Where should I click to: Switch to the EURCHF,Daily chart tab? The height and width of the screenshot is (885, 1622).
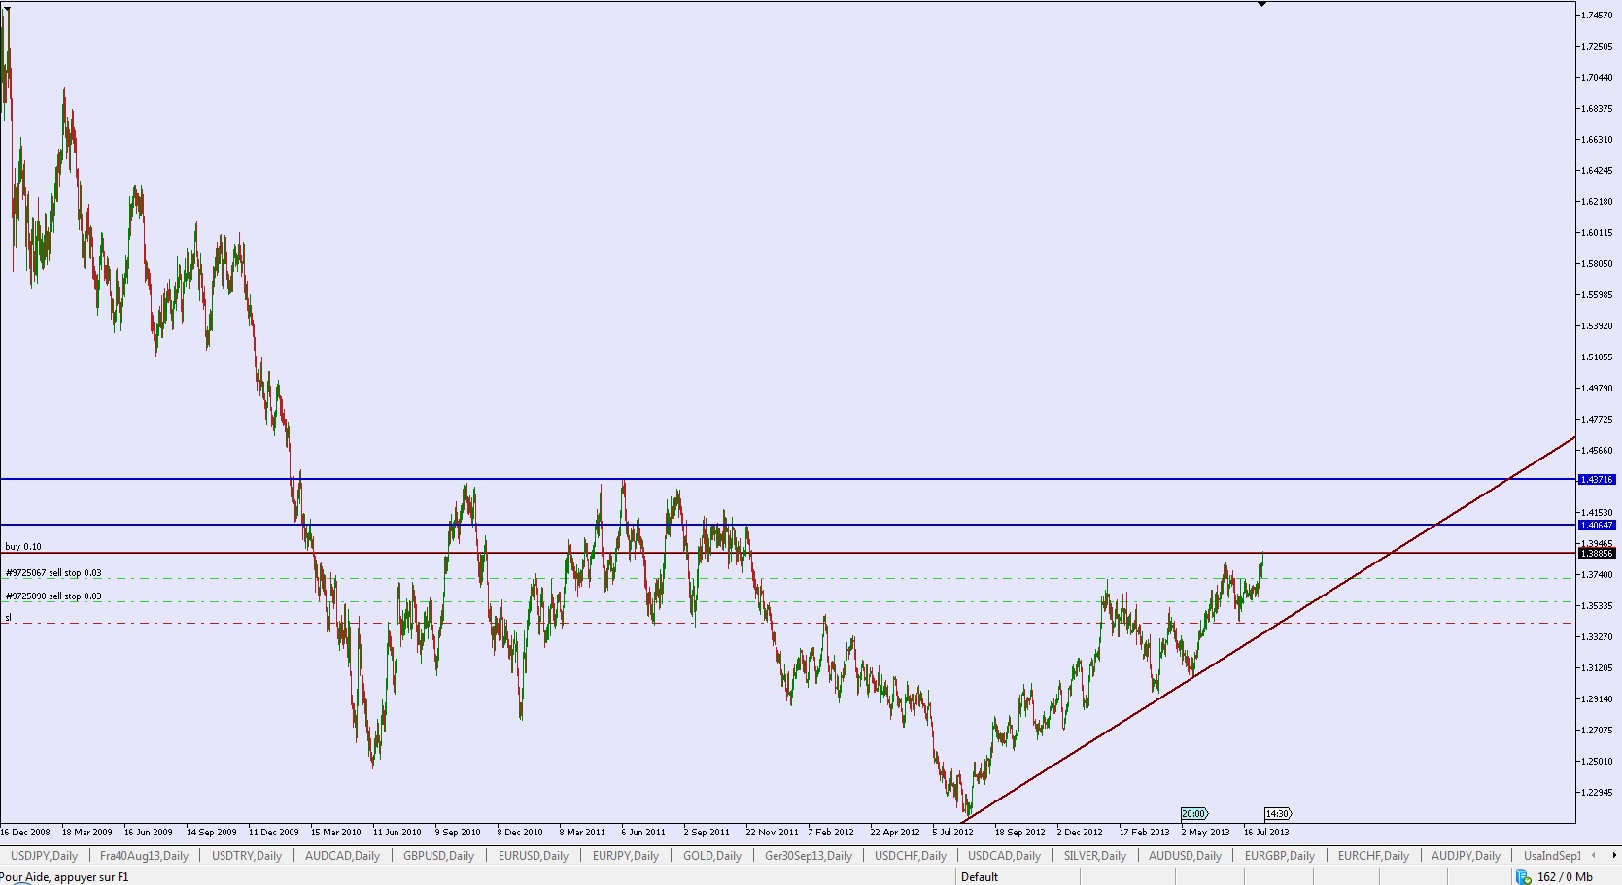(1373, 856)
